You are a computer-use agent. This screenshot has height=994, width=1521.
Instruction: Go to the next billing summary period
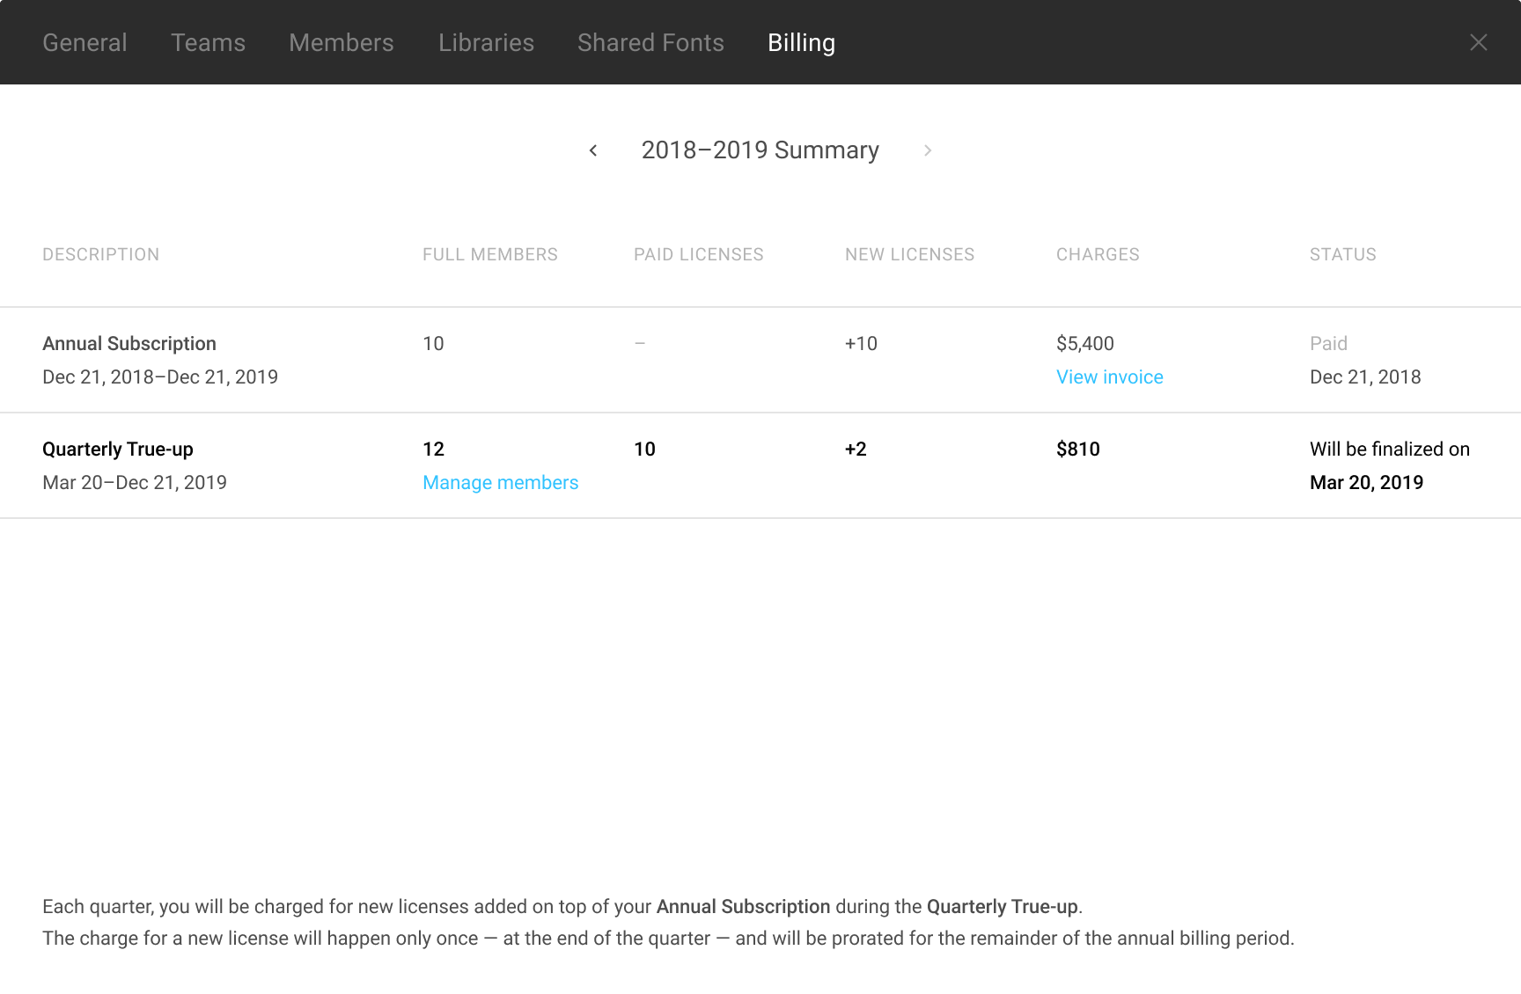pos(928,150)
